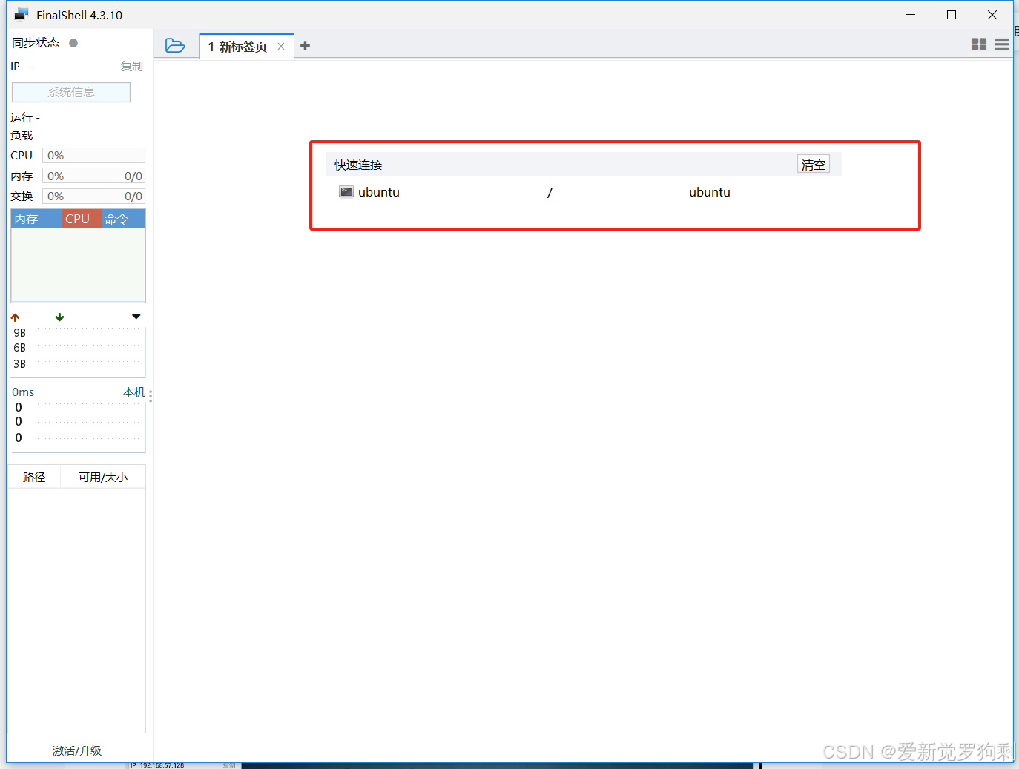
Task: Click the upload speed up arrow icon
Action: [x=16, y=317]
